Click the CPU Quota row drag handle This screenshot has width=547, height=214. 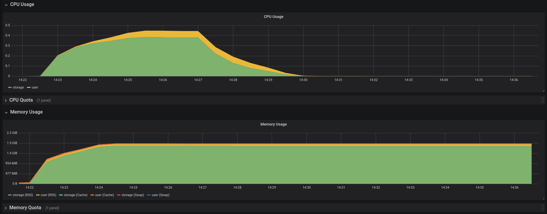(543, 100)
